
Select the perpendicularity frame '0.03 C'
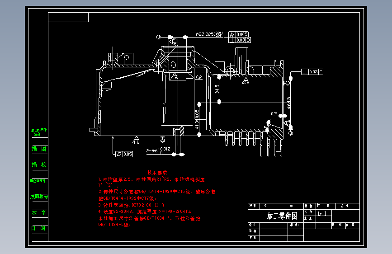(312, 72)
